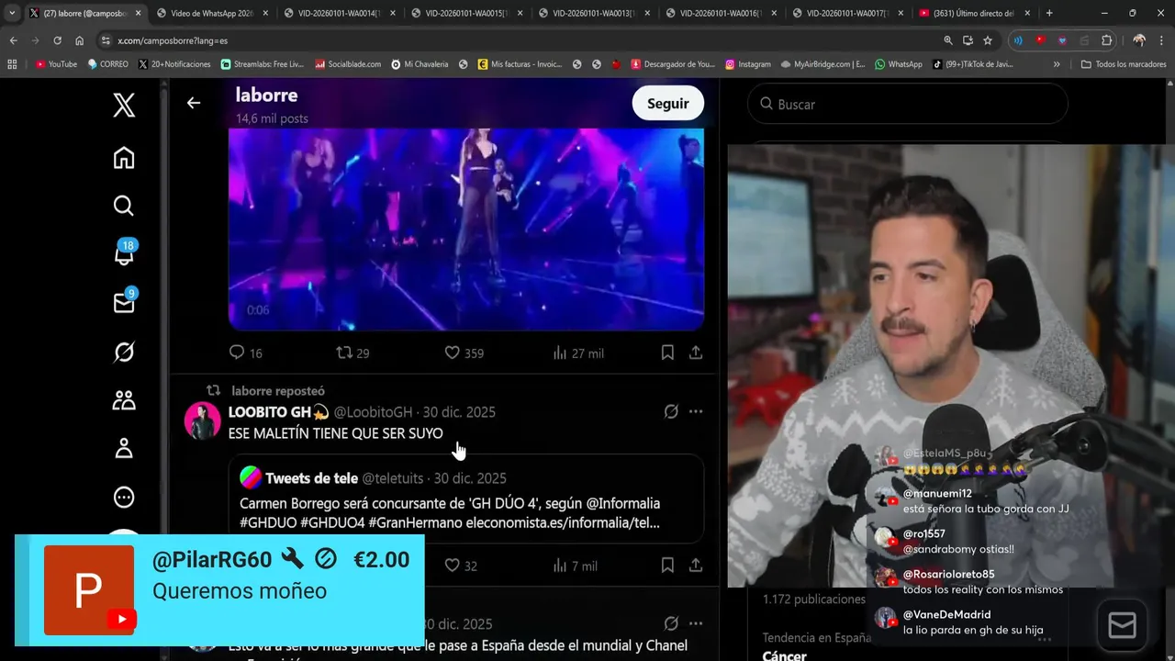Open the Socialblade.com bookmark
Screen dimensions: 1175x661
click(348, 64)
